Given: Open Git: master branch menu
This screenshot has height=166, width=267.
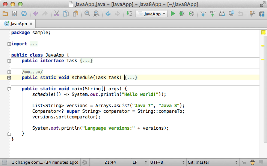Looking at the screenshot, I should click(213, 162).
